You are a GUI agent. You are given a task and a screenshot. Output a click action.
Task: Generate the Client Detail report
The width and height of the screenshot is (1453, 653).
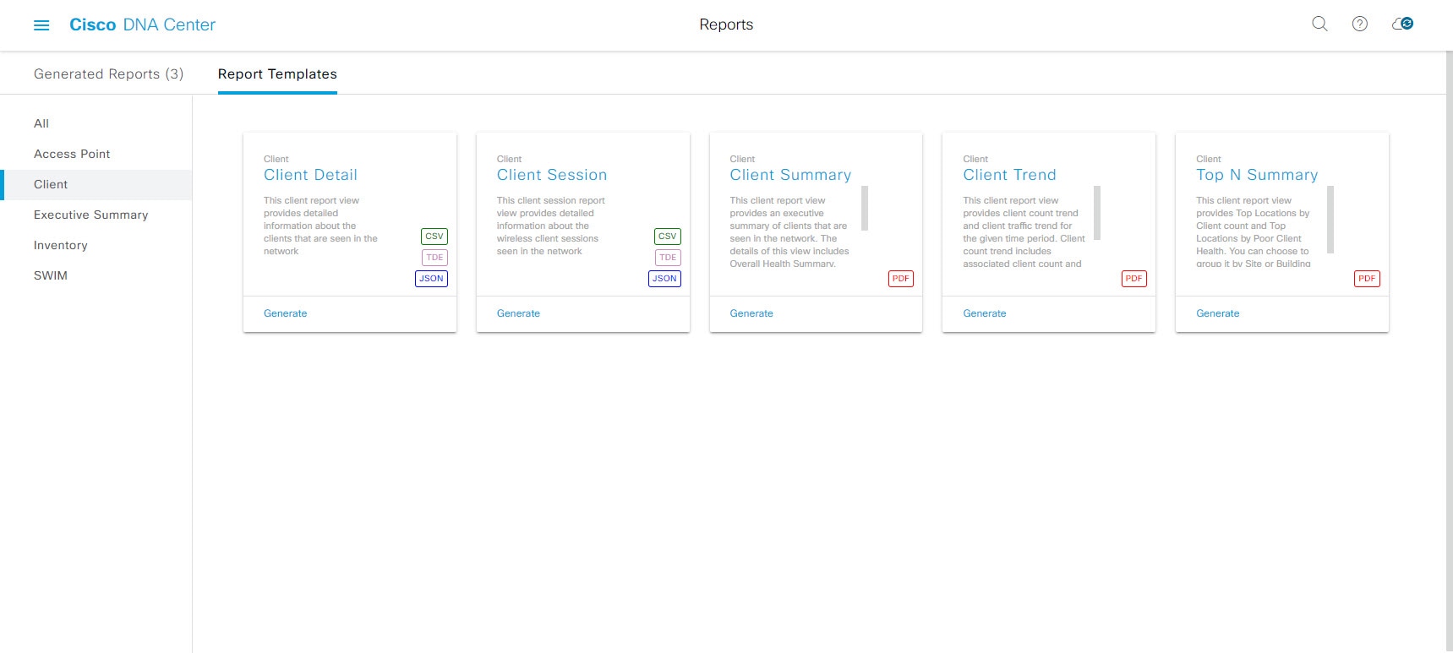[x=286, y=313]
